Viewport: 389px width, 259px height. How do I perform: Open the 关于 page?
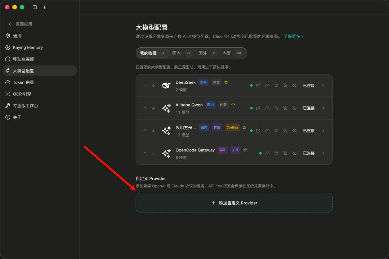click(x=40, y=117)
